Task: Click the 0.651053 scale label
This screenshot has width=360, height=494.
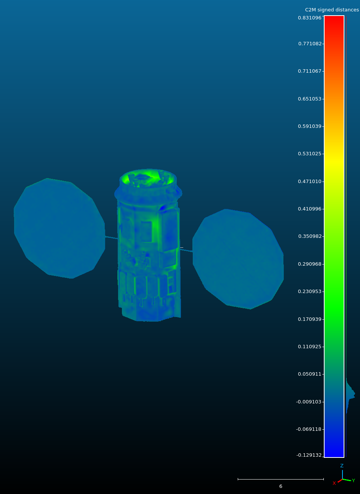Action: tap(309, 99)
